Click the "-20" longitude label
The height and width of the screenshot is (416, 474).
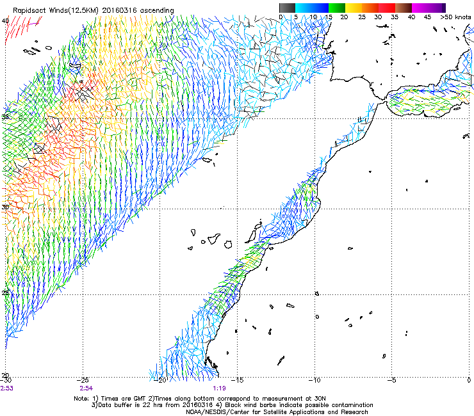point(160,380)
